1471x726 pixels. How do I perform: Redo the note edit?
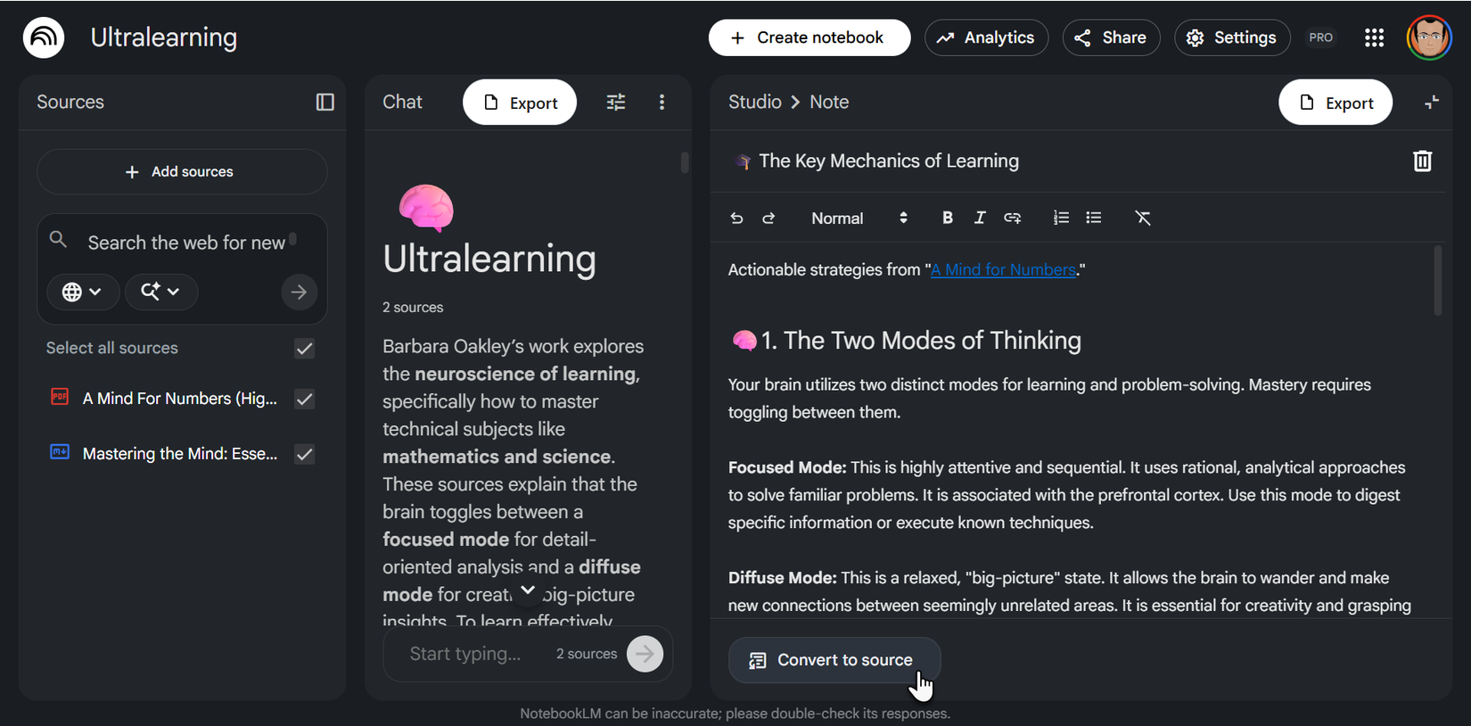point(768,218)
